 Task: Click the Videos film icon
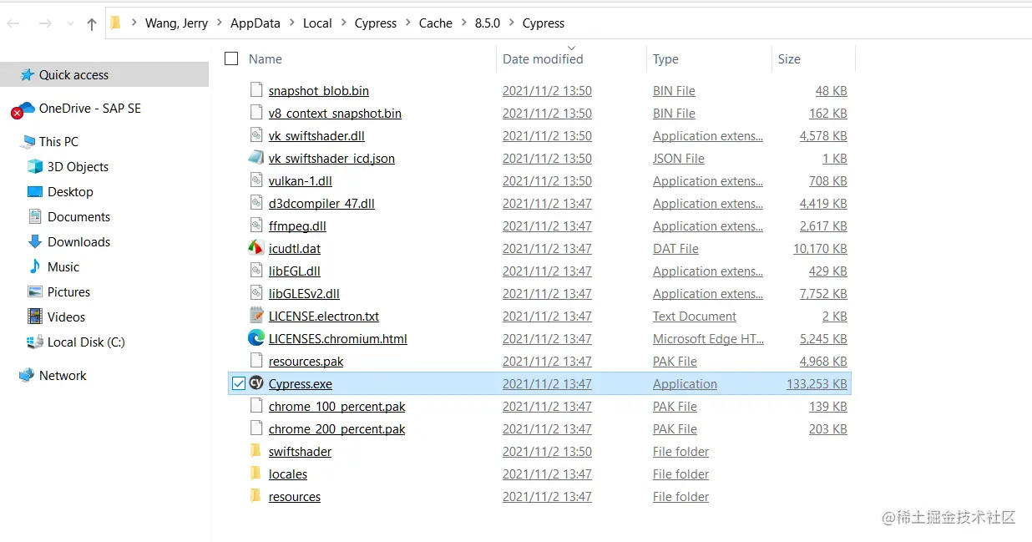coord(35,317)
